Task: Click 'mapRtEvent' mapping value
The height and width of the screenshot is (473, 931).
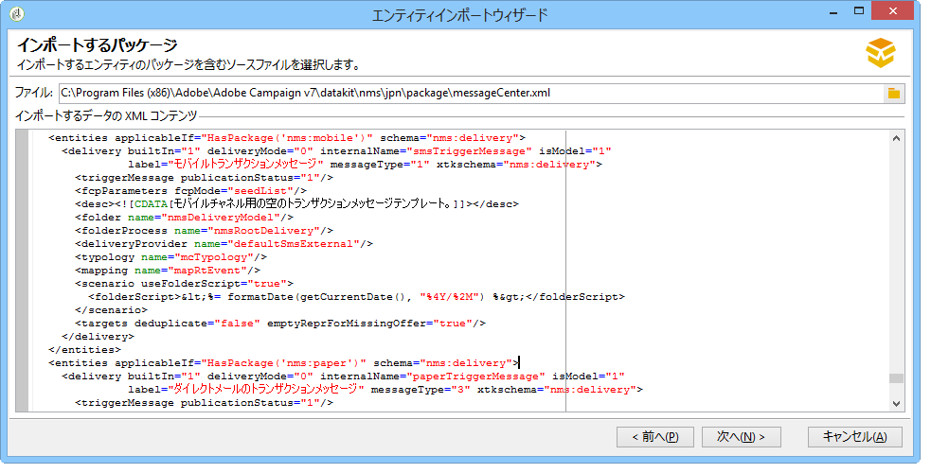Action: (206, 271)
